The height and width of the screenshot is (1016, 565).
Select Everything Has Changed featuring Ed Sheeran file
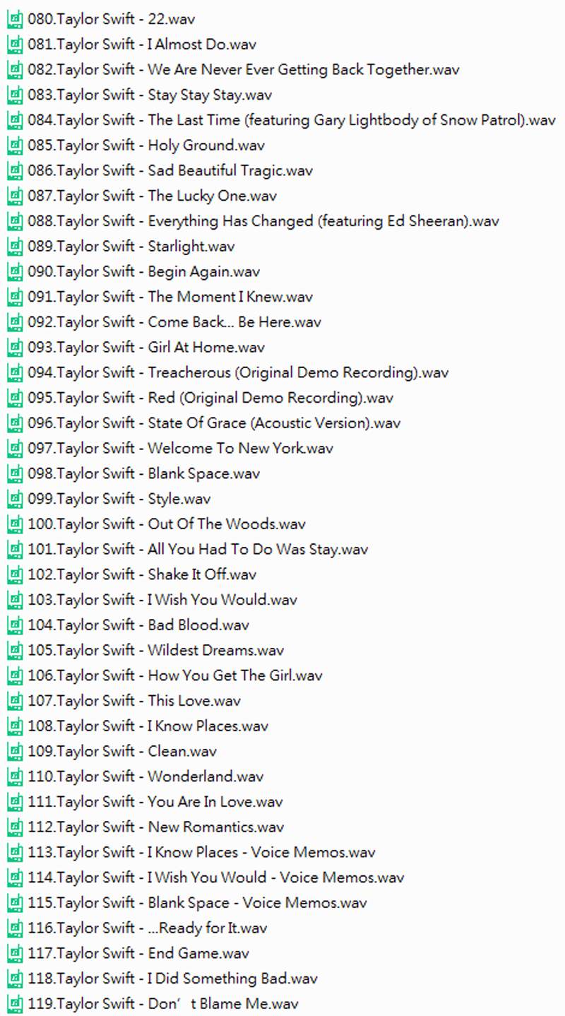click(x=263, y=222)
